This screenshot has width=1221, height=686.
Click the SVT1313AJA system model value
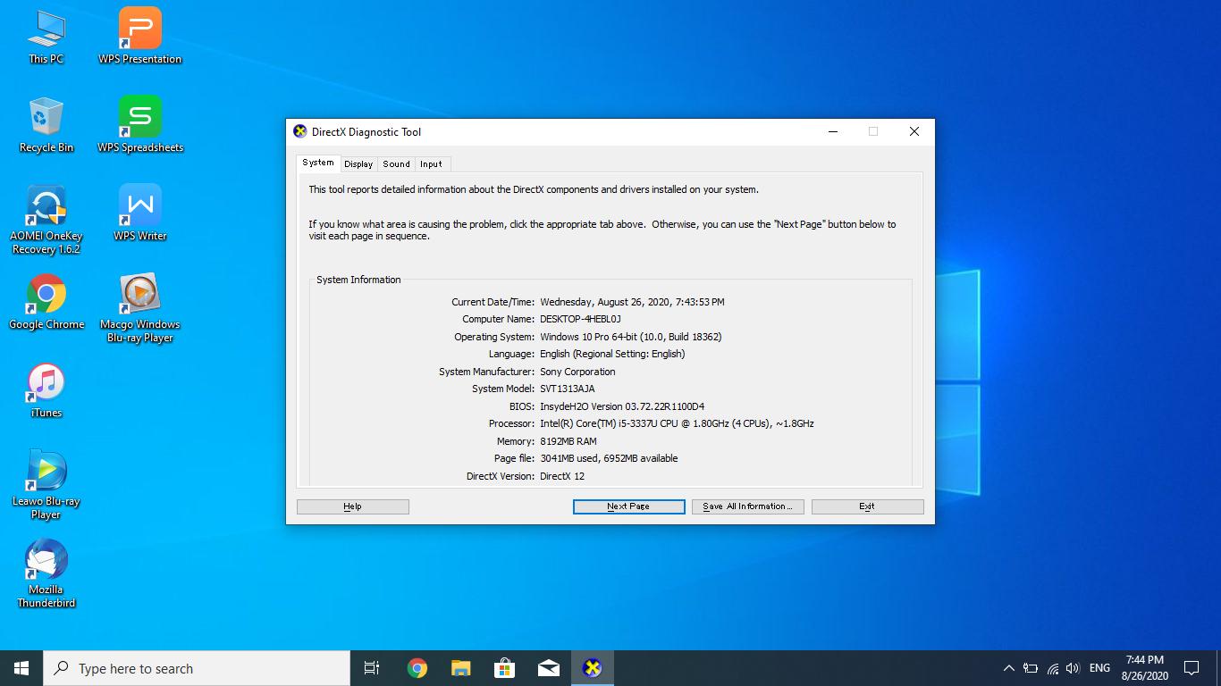click(x=567, y=389)
